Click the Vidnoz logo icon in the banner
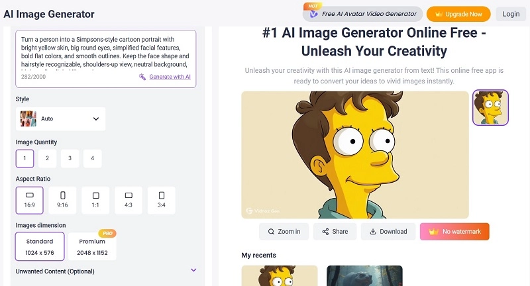 point(313,14)
